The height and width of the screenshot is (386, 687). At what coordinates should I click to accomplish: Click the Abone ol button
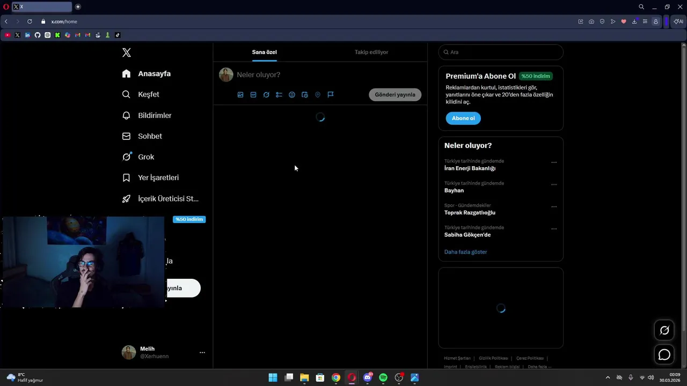point(463,118)
